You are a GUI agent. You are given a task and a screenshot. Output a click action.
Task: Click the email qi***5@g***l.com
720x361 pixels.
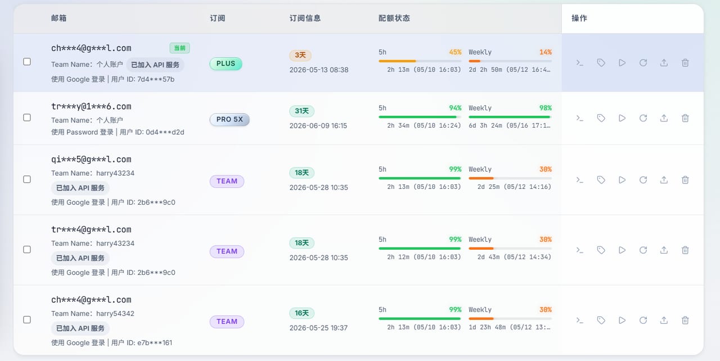91,159
